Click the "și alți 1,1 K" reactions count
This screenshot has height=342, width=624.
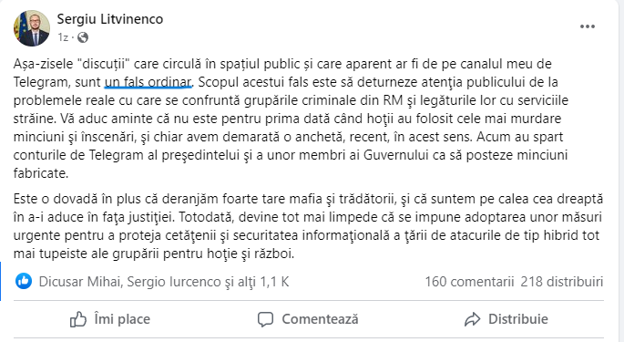[257, 282]
